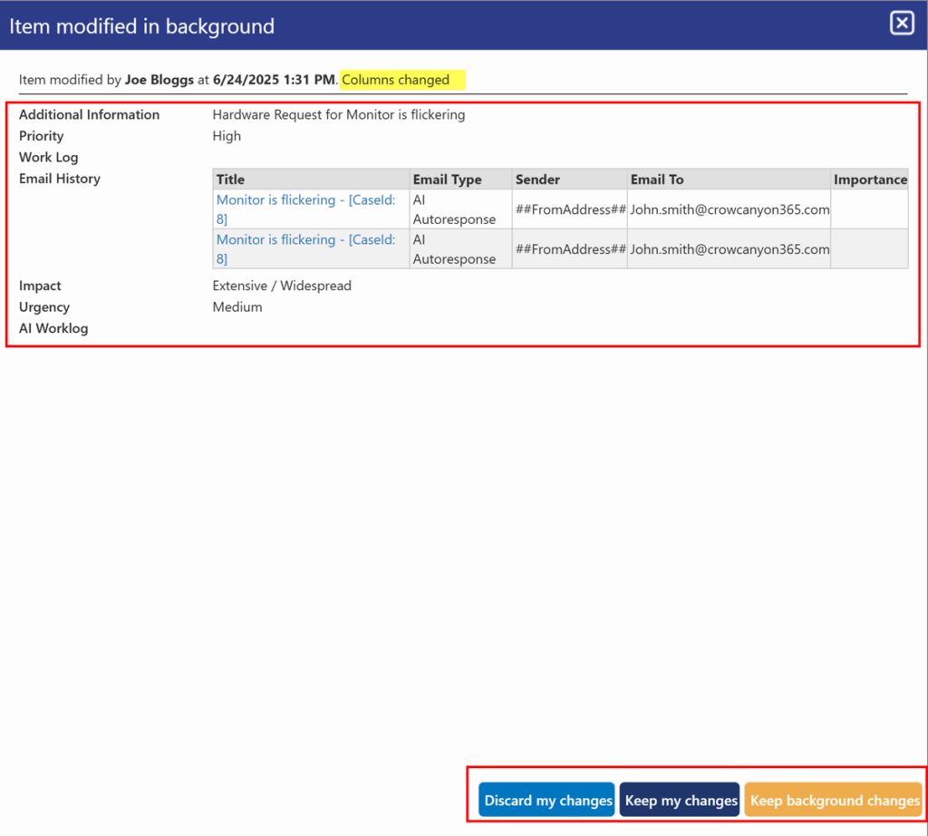The width and height of the screenshot is (928, 836).
Task: Click the Medium urgency value
Action: [x=237, y=306]
